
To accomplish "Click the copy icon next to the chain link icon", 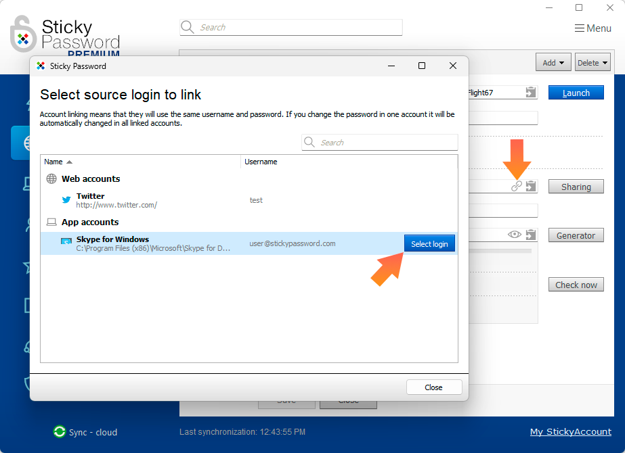I will [531, 186].
